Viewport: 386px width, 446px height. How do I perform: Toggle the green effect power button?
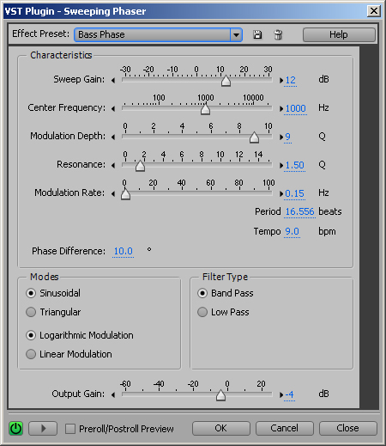(x=15, y=429)
